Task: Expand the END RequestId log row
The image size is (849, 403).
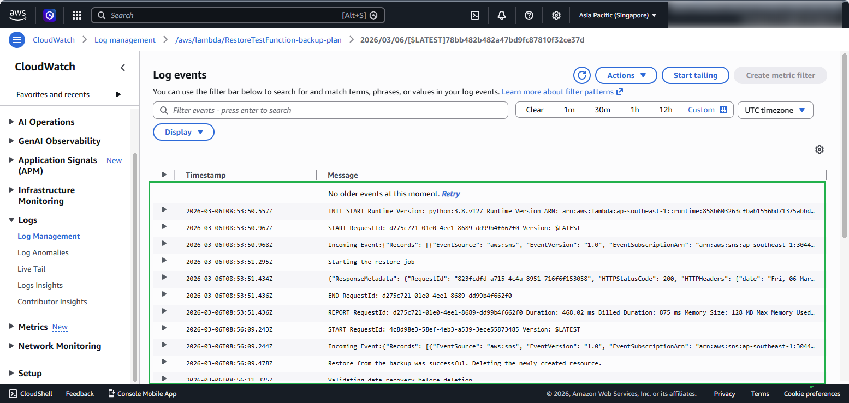Action: 164,294
